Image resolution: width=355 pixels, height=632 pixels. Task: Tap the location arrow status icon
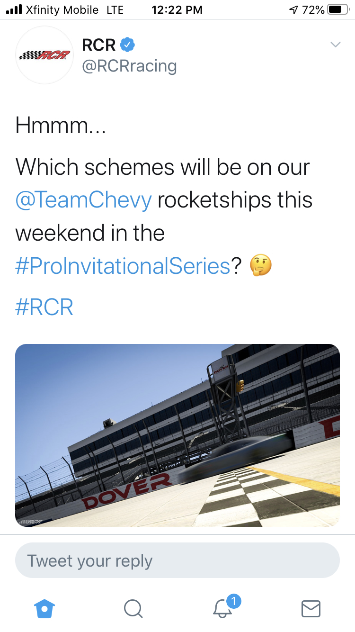tap(293, 9)
